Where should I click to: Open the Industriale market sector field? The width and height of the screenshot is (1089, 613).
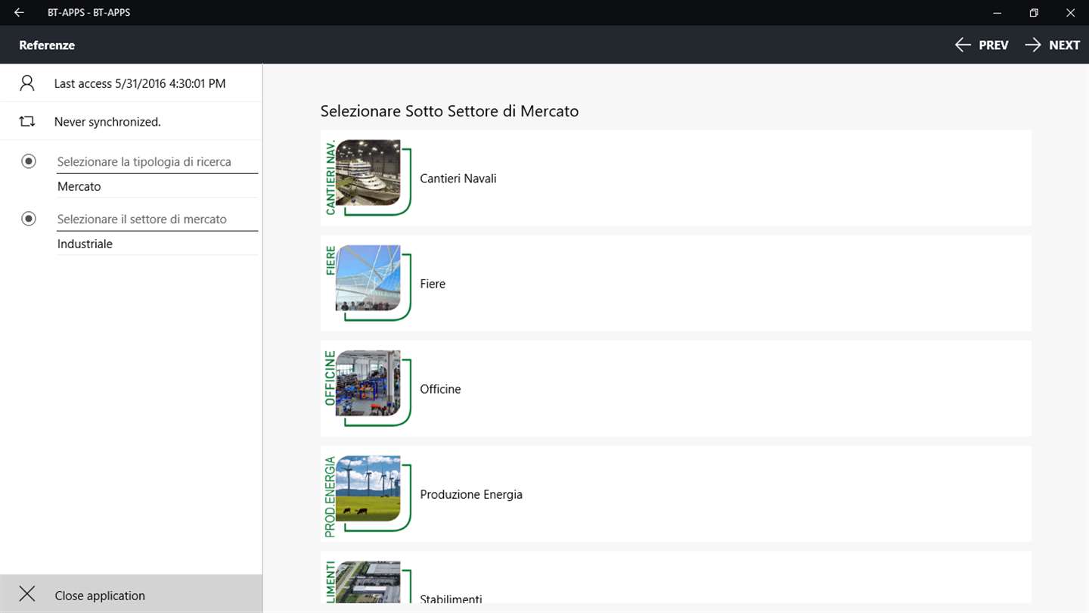(x=157, y=244)
